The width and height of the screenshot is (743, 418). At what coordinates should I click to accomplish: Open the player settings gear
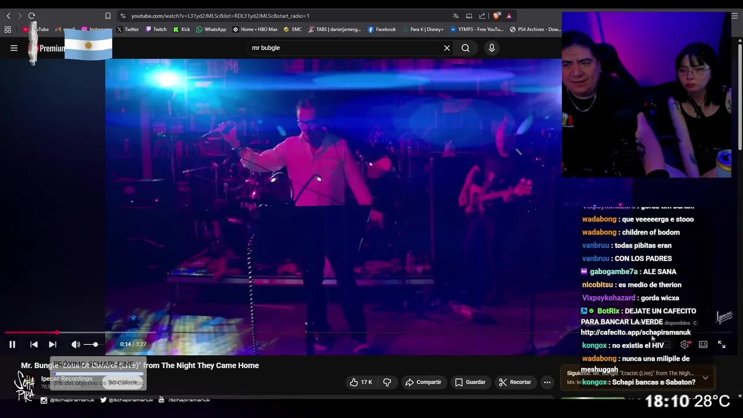click(684, 344)
